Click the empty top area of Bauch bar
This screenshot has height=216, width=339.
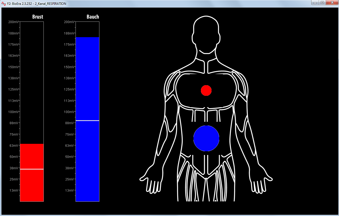pos(87,29)
